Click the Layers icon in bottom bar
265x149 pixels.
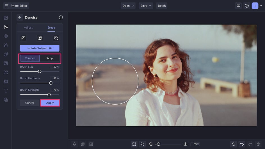[x=74, y=144]
